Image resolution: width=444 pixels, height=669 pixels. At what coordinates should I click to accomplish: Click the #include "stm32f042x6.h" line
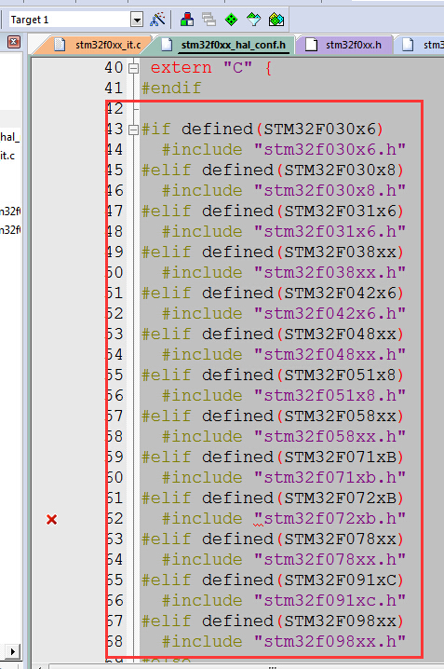pos(283,314)
